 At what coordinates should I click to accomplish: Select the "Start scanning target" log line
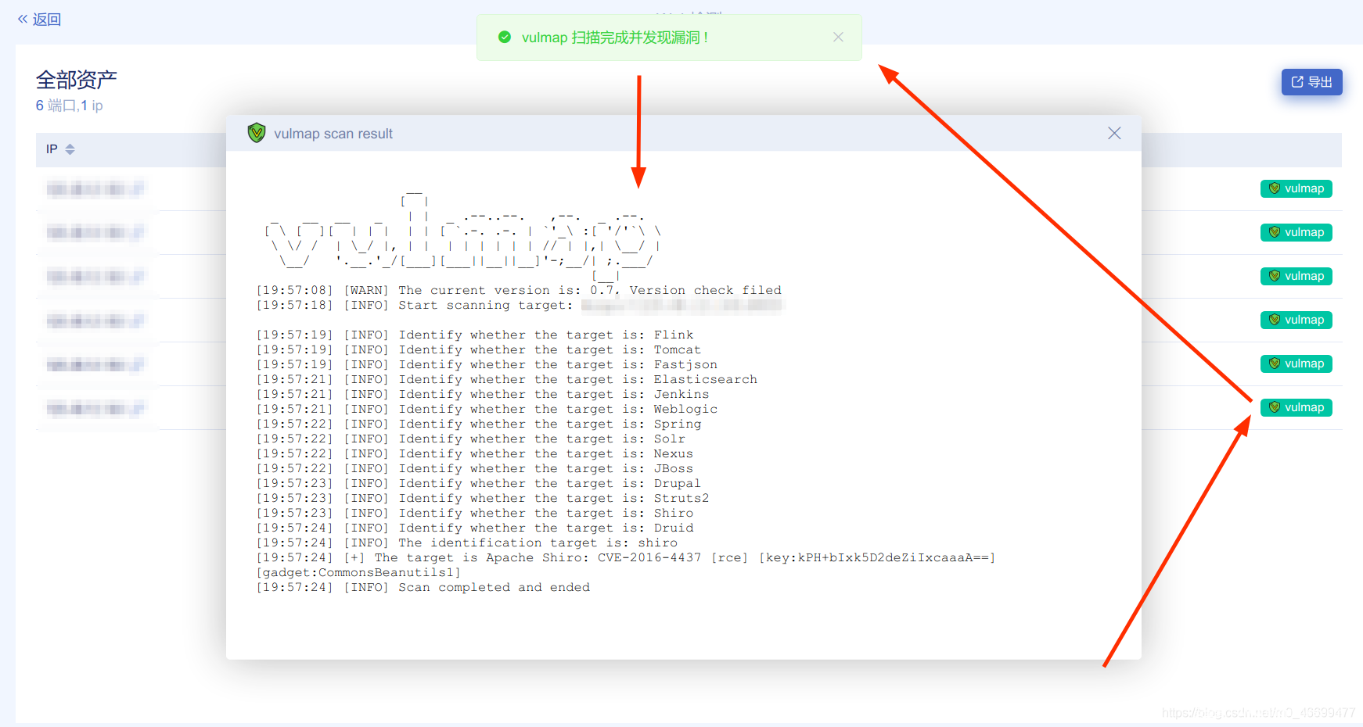tap(520, 306)
